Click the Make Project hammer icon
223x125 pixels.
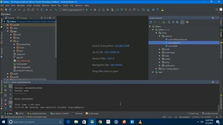(56, 10)
